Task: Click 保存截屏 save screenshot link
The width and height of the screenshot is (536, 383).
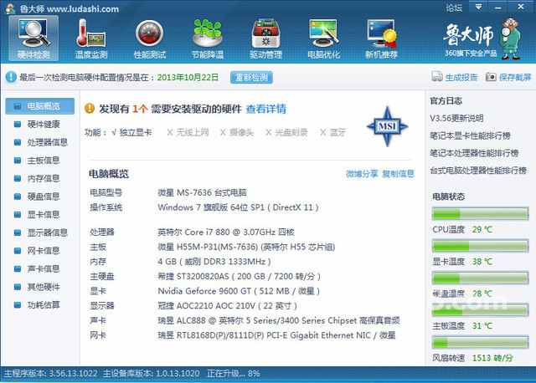Action: [x=515, y=77]
